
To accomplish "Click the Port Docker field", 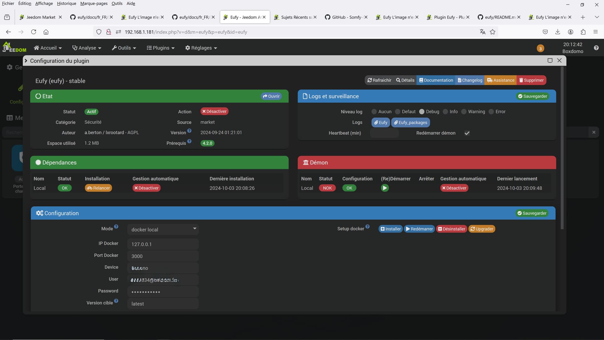I will [x=163, y=256].
